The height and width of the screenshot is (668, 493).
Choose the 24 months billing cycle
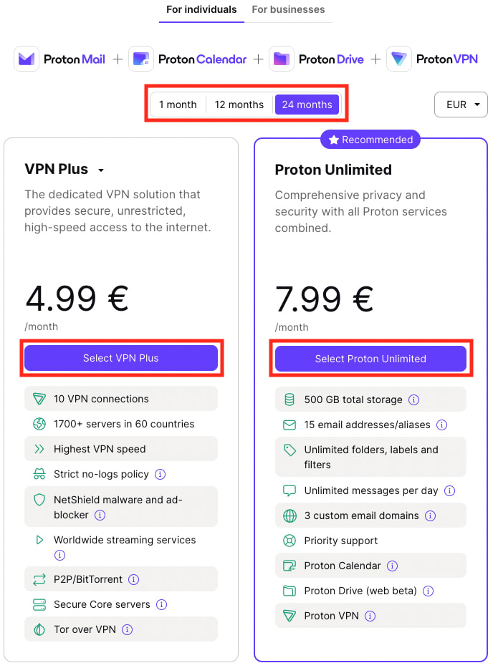(307, 105)
